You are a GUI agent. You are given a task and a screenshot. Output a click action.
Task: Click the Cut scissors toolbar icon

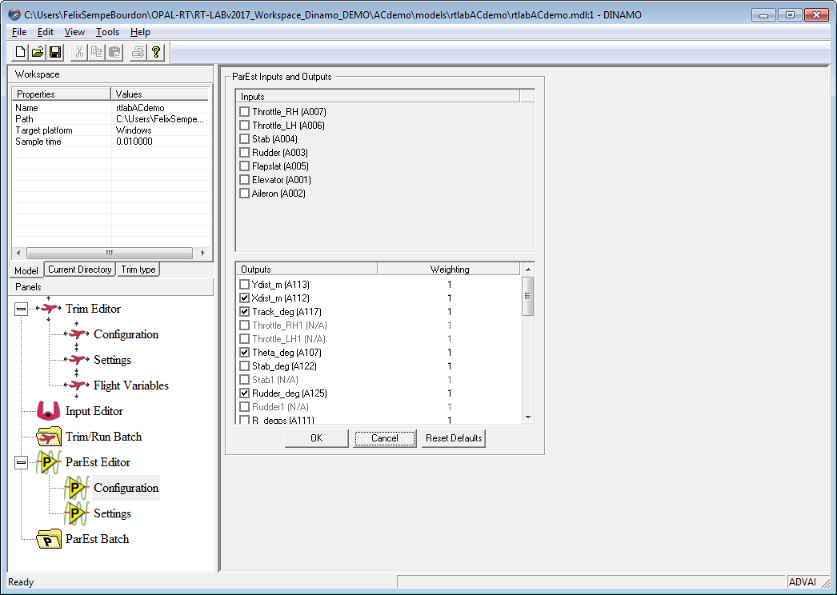[79, 52]
